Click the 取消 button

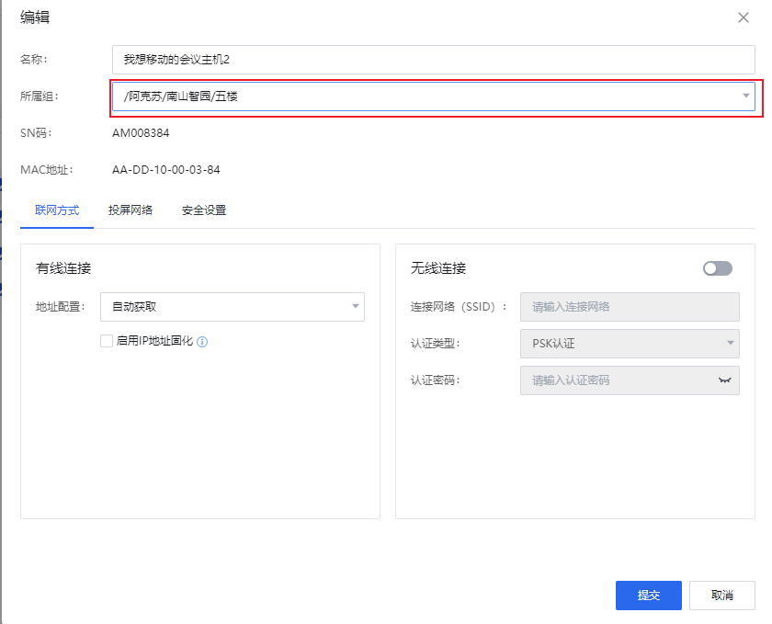(x=721, y=595)
